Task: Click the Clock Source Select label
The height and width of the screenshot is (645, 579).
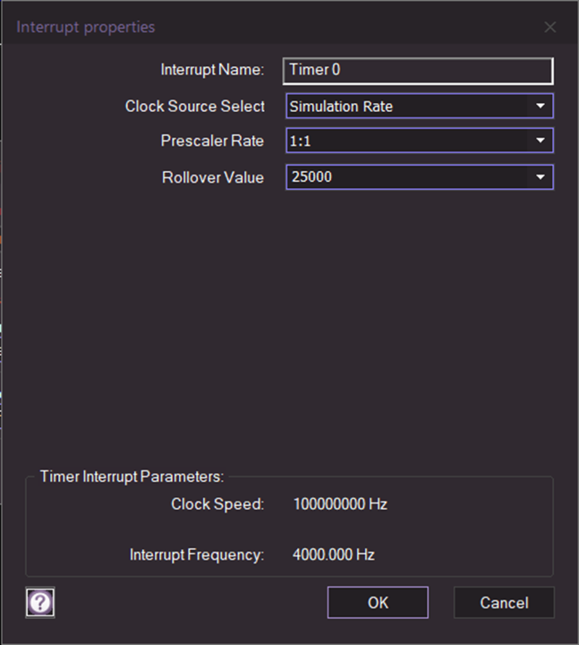Action: 195,106
